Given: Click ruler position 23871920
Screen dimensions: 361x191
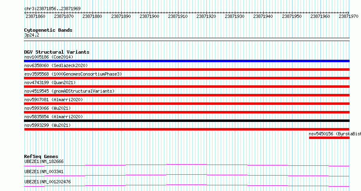Looking at the screenshot, I should (x=206, y=16).
